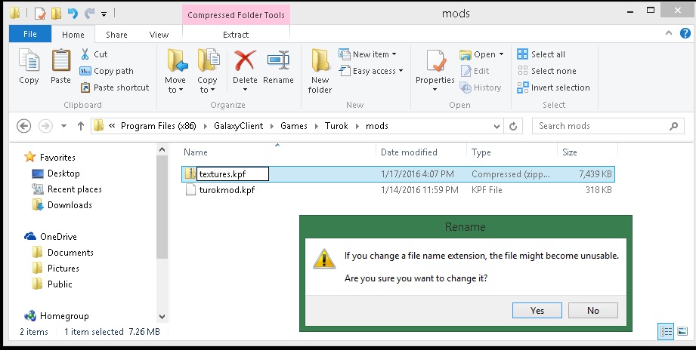Click the Rename ribbon icon
Screen dimensions: 696x350
(278, 66)
